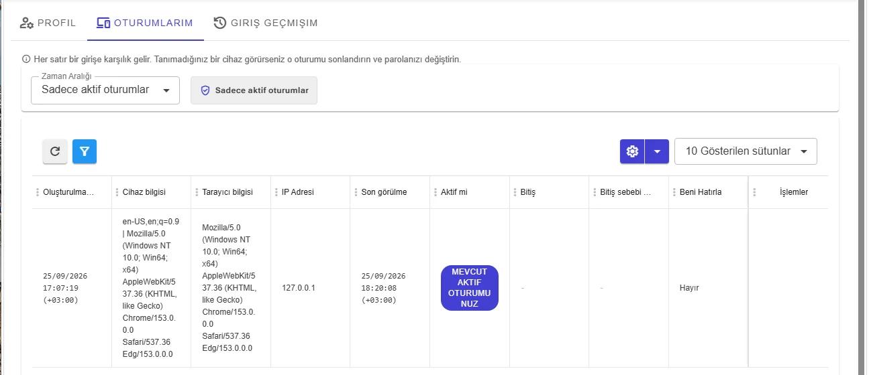Open the Zaman Aralığı dropdown
This screenshot has width=869, height=375.
click(105, 90)
